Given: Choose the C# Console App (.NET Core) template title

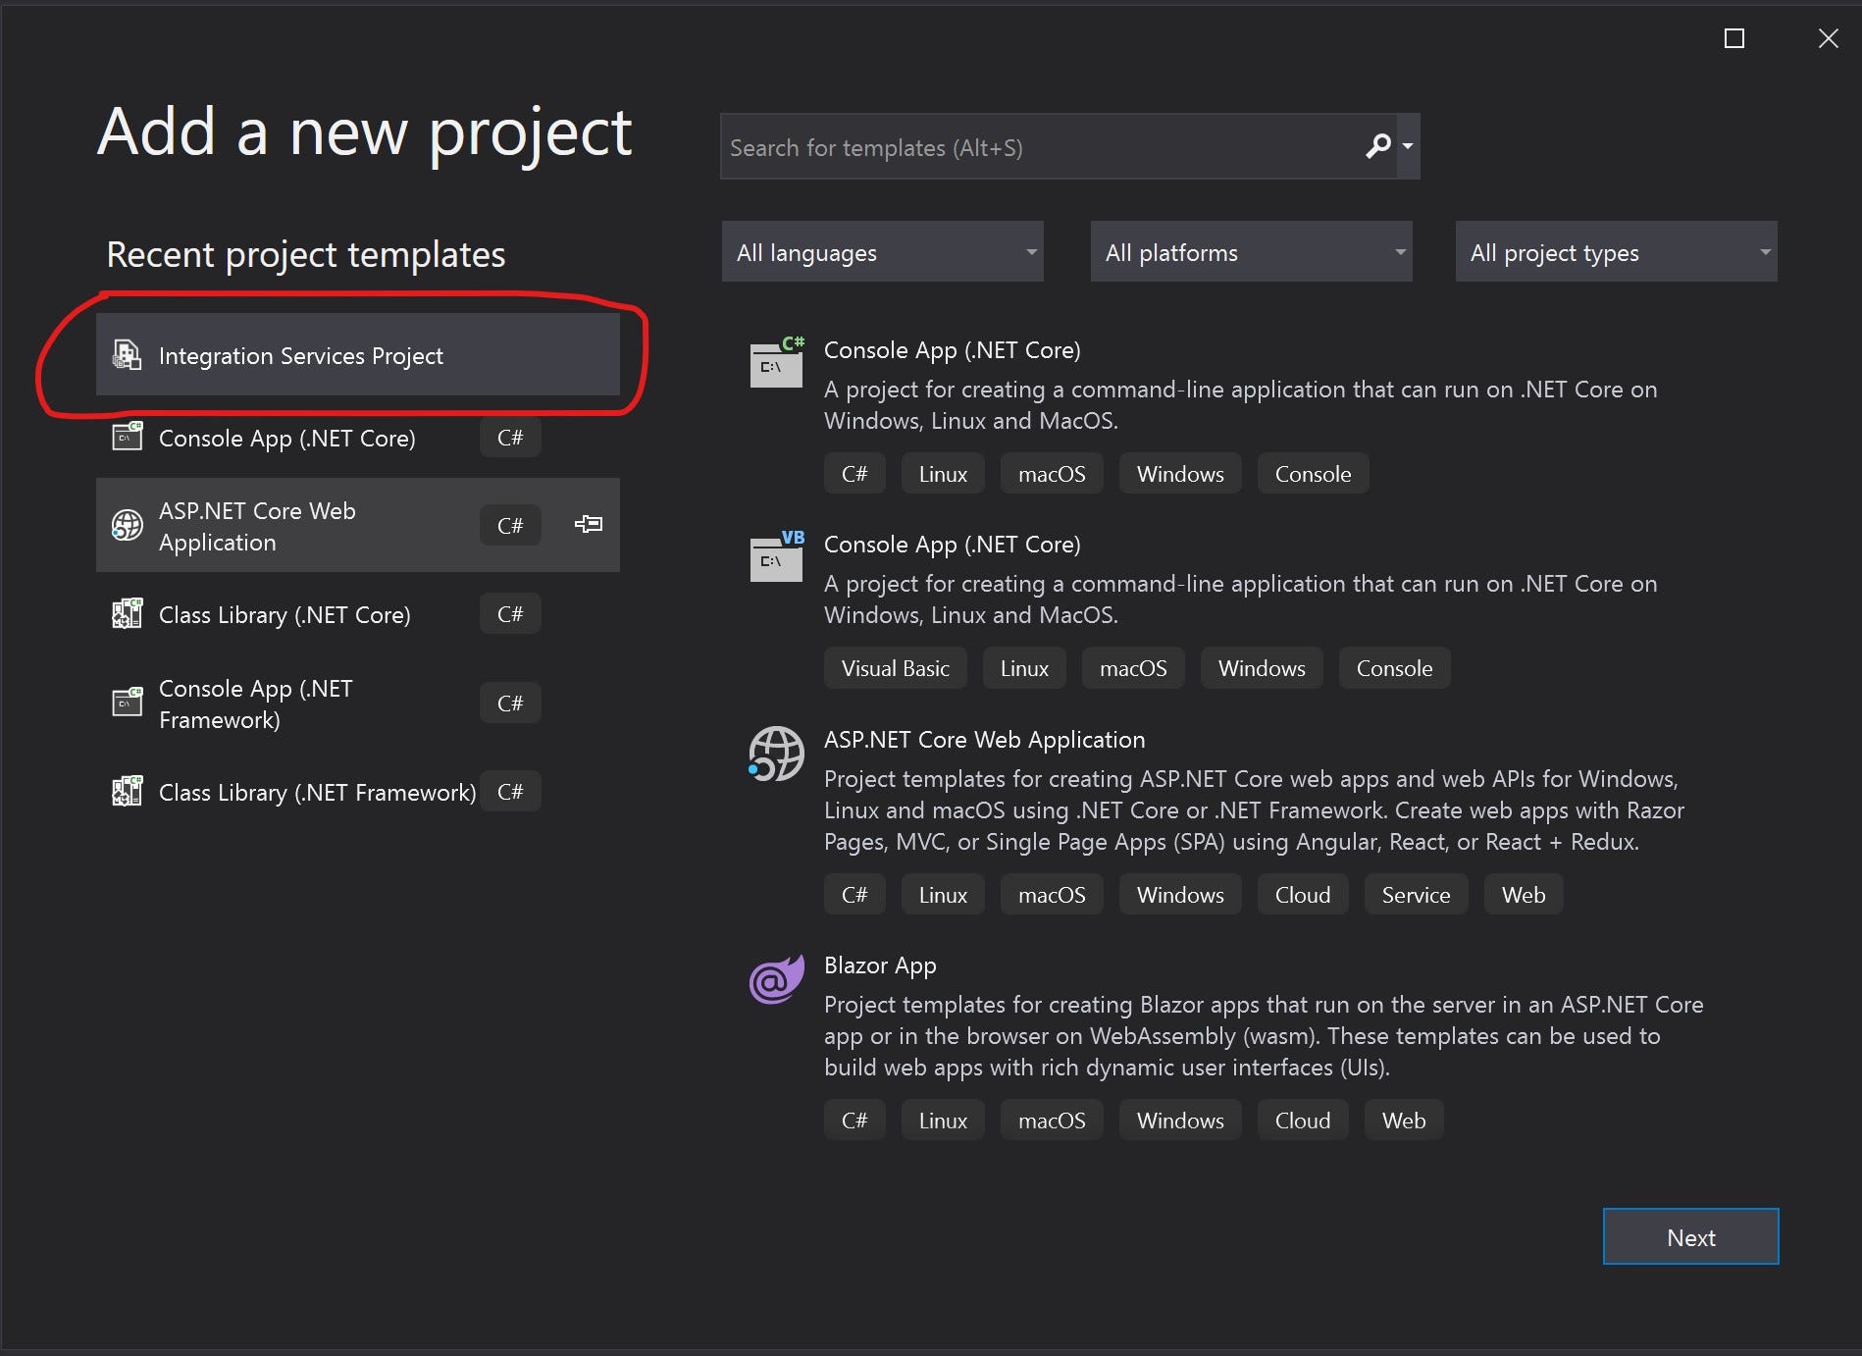Looking at the screenshot, I should pyautogui.click(x=952, y=350).
